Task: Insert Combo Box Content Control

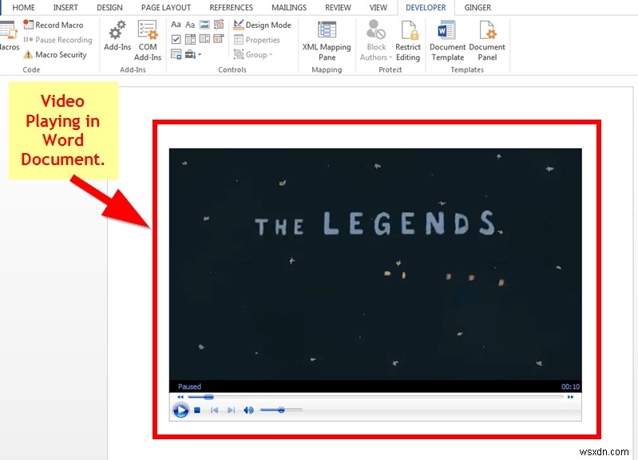Action: (x=190, y=39)
